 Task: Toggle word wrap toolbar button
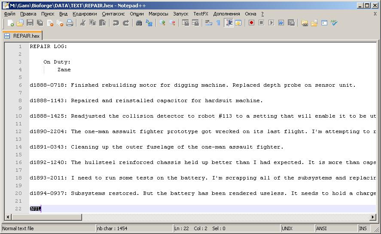(208, 23)
